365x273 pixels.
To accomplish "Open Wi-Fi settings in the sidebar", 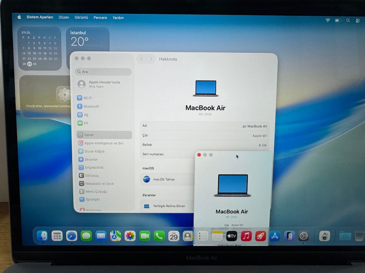I will [84, 98].
